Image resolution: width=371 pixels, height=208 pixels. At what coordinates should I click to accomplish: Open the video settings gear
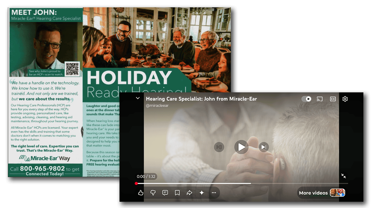tap(345, 99)
